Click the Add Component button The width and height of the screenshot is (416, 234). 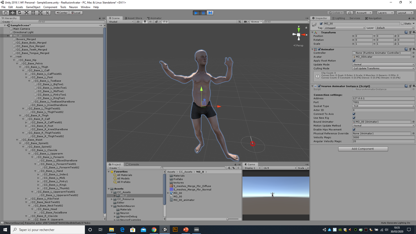[363, 149]
